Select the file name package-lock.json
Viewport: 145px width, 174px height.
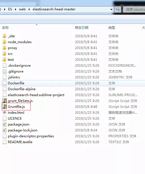coord(23,130)
